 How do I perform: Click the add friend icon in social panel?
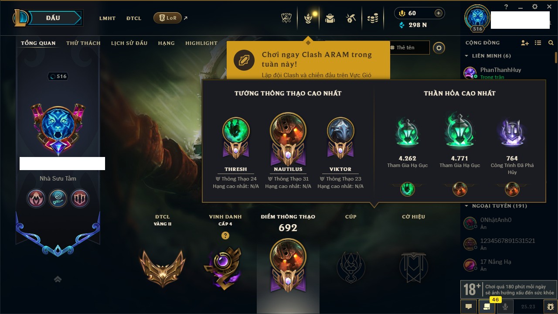525,43
